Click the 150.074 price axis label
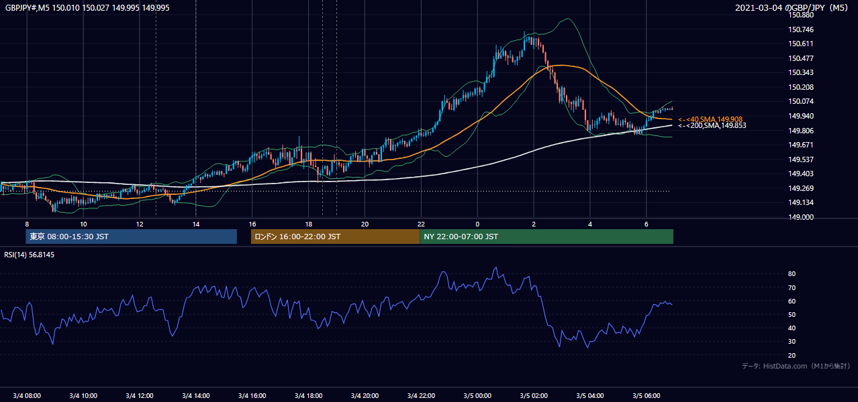 pyautogui.click(x=802, y=101)
